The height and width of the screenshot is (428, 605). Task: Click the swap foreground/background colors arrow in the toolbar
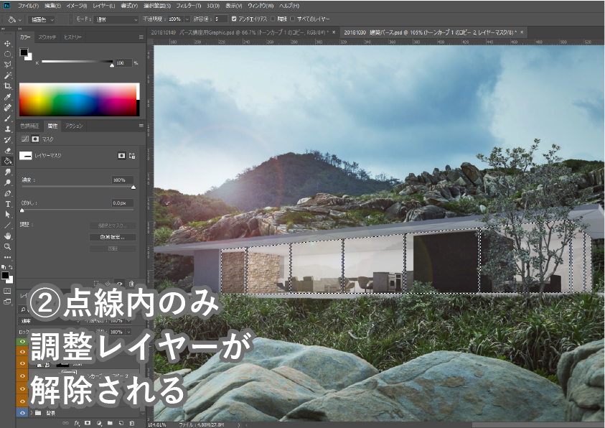(11, 267)
